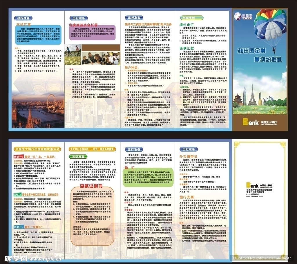Click the 环球汇票 heading
The width and height of the screenshot is (297, 264).
pyautogui.click(x=23, y=24)
